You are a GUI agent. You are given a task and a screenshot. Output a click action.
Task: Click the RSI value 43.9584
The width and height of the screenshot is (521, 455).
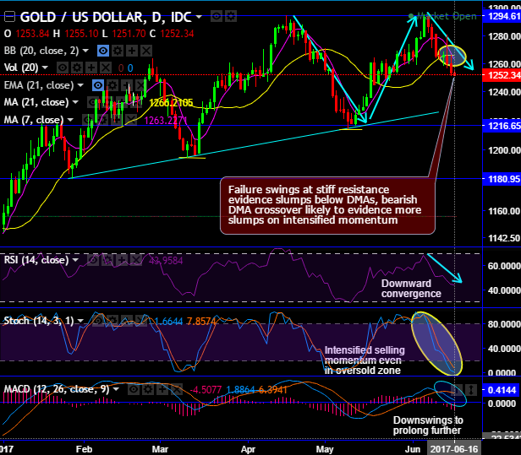(x=166, y=261)
